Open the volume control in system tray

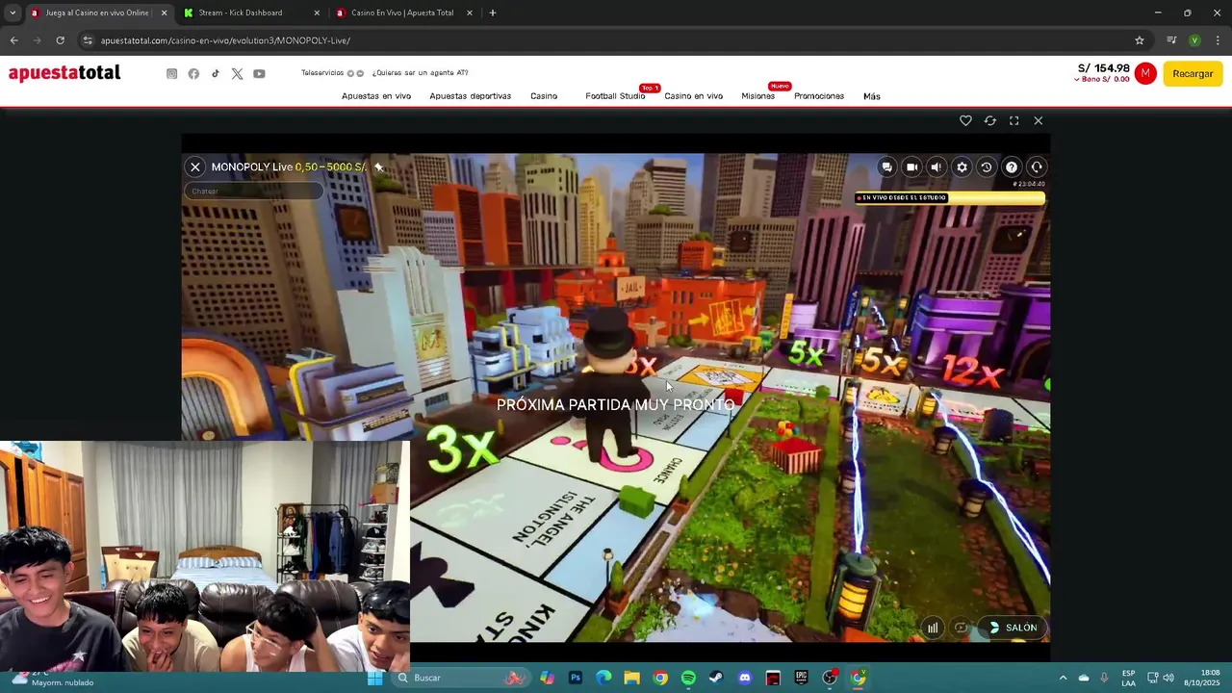click(x=1168, y=678)
